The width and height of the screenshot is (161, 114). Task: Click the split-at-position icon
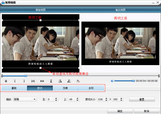(x=42, y=81)
